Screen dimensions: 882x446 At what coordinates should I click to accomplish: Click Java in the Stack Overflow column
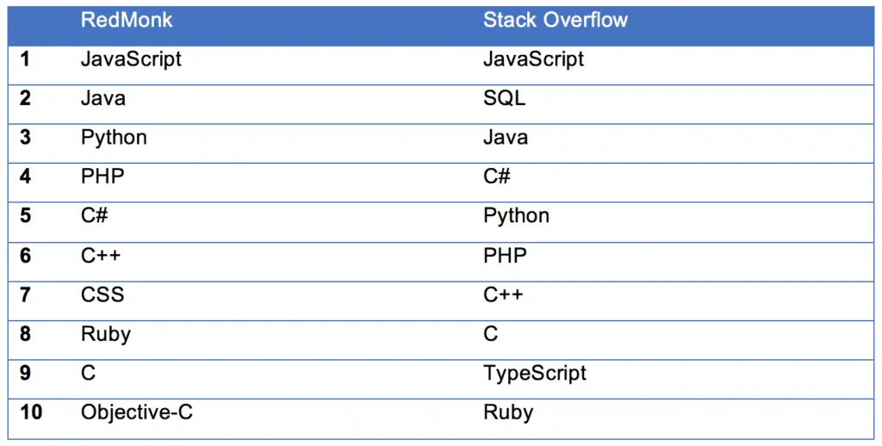pyautogui.click(x=505, y=138)
